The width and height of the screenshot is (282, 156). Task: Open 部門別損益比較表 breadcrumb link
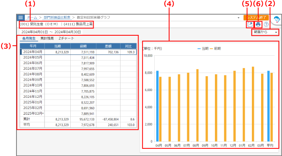click(57, 18)
